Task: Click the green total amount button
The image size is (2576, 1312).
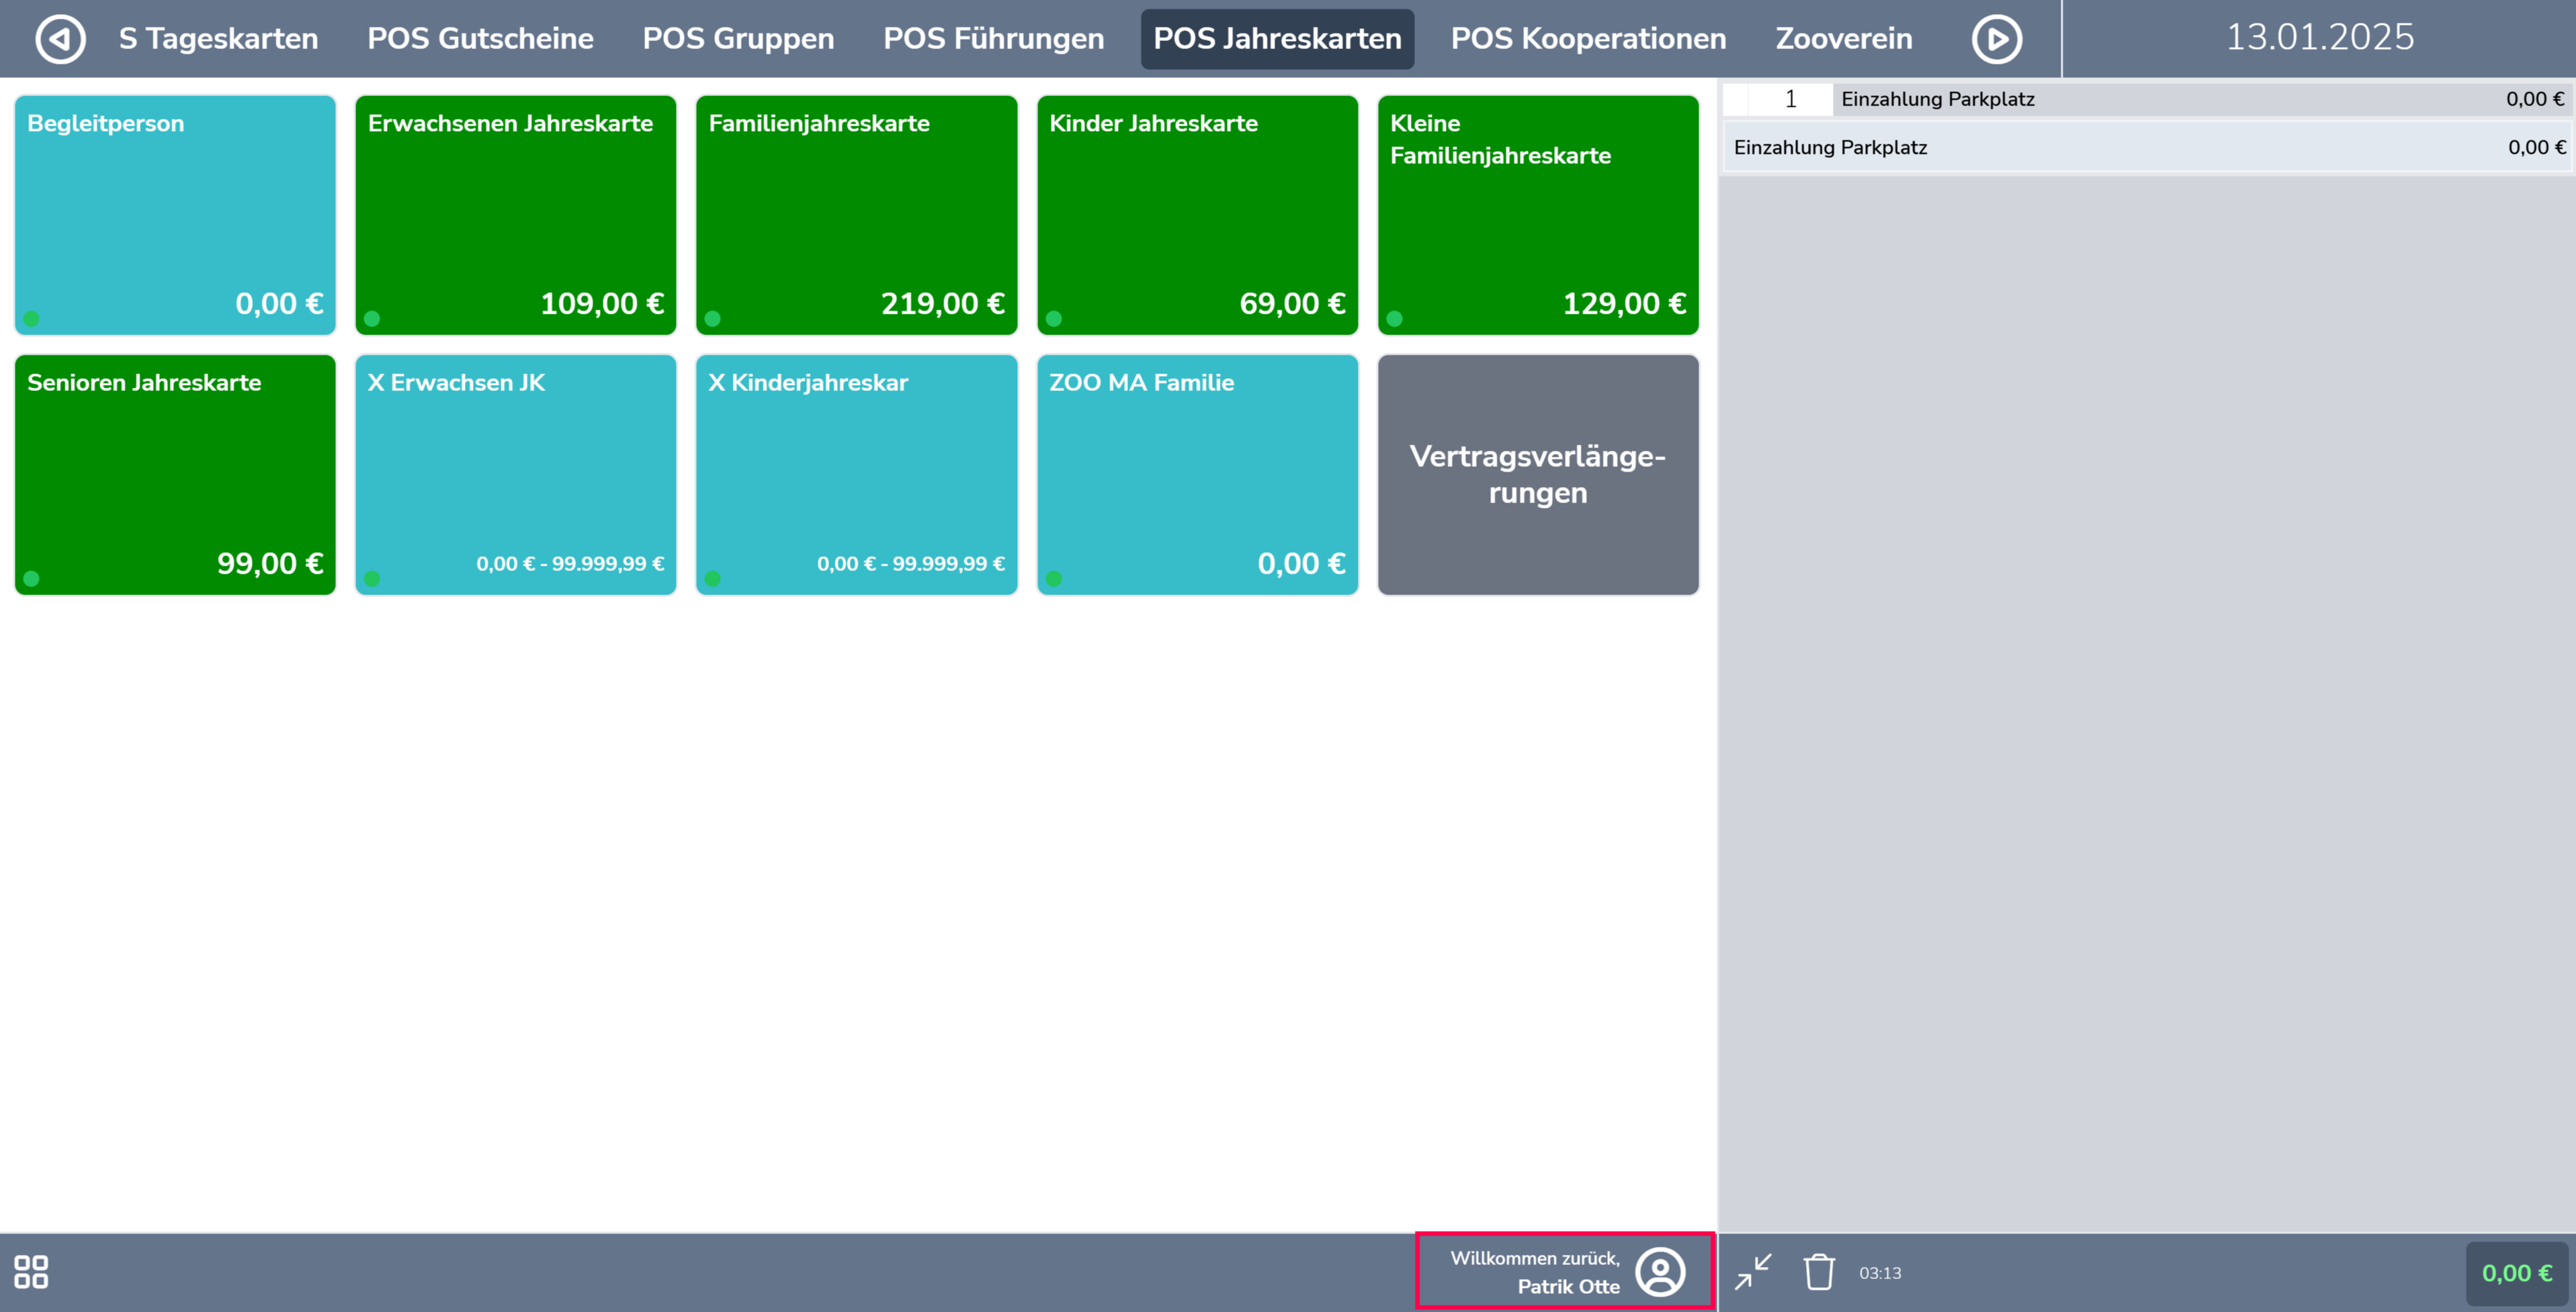Action: (x=2516, y=1273)
